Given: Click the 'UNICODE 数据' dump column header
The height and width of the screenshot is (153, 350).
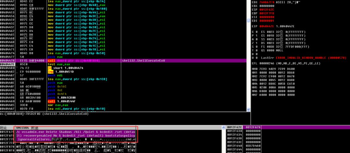Looking at the screenshot, I should (27, 128).
